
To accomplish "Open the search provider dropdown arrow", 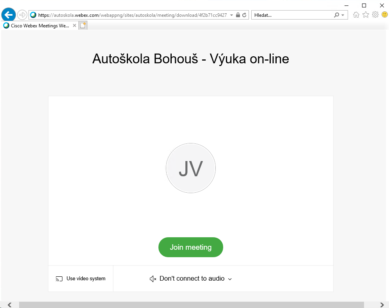I will tap(343, 15).
